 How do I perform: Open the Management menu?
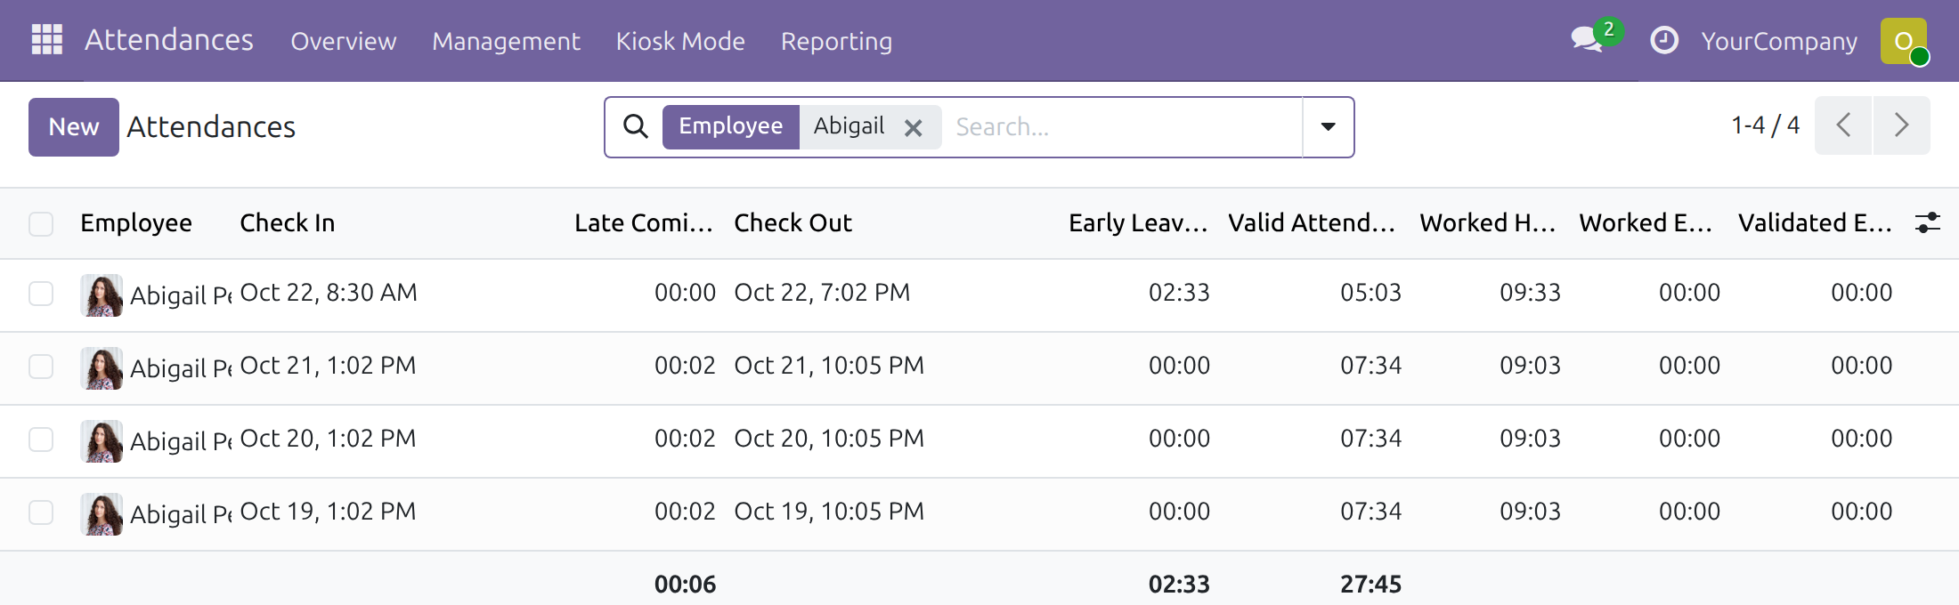506,41
